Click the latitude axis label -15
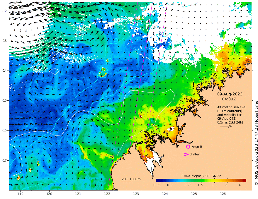258x199 pixels. [x=4, y=100]
